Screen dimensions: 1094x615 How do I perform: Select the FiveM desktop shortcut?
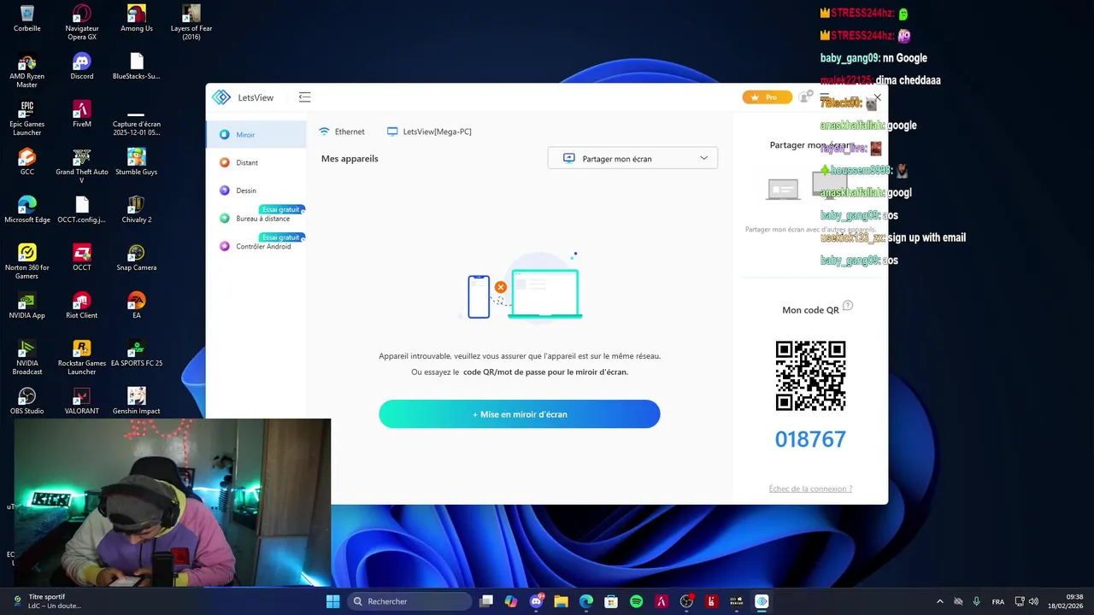tap(82, 114)
